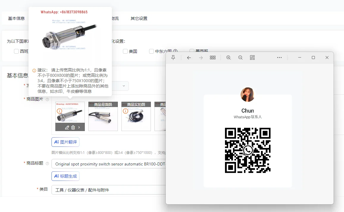Zoom in on the QR code image
The height and width of the screenshot is (212, 344).
[x=228, y=58]
